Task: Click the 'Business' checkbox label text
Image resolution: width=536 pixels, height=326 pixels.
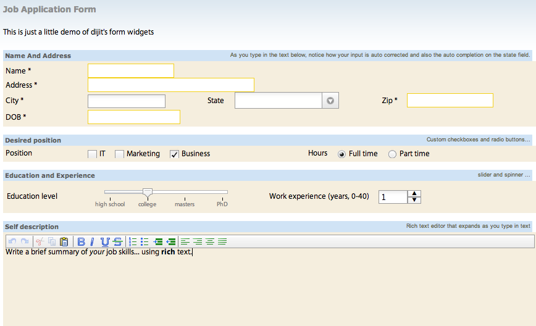Action: tap(196, 154)
